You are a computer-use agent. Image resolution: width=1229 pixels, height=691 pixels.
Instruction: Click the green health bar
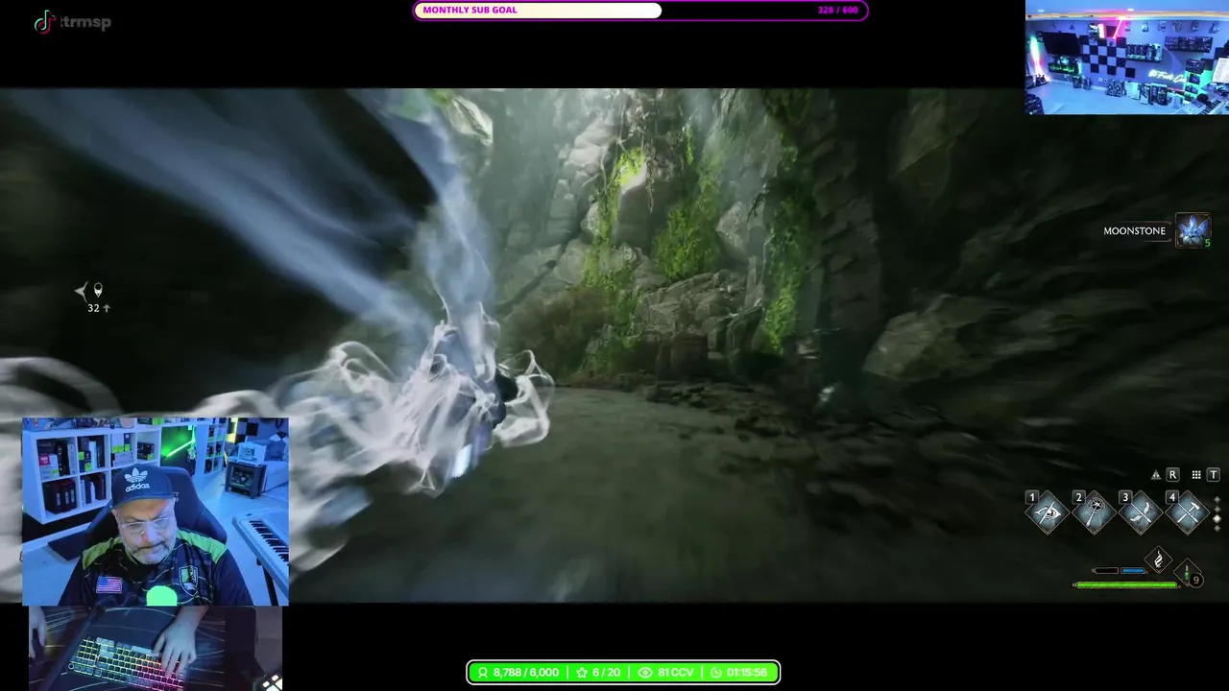[1126, 584]
